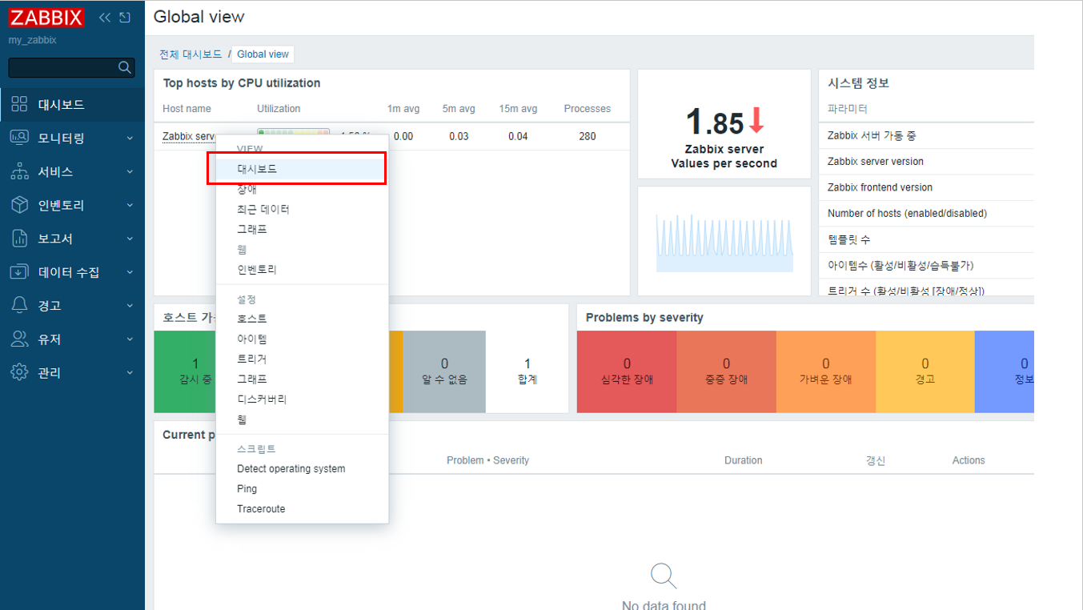Screen dimensions: 1083x610
Task: Click the Problem • Severity column header
Action: tap(487, 460)
